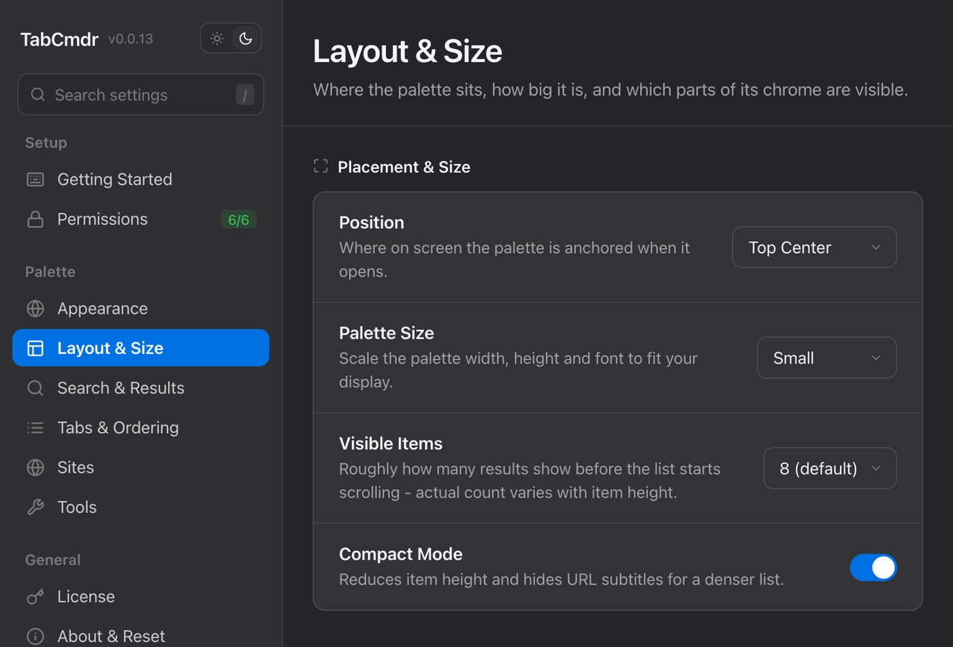Click the lock icon beside Permissions
953x647 pixels.
click(35, 219)
